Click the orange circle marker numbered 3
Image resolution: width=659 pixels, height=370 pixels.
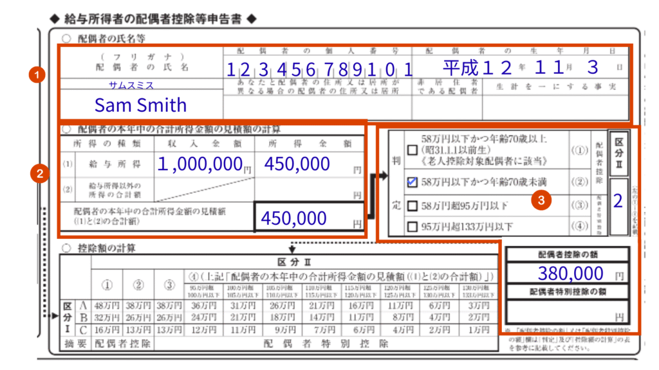(x=542, y=200)
